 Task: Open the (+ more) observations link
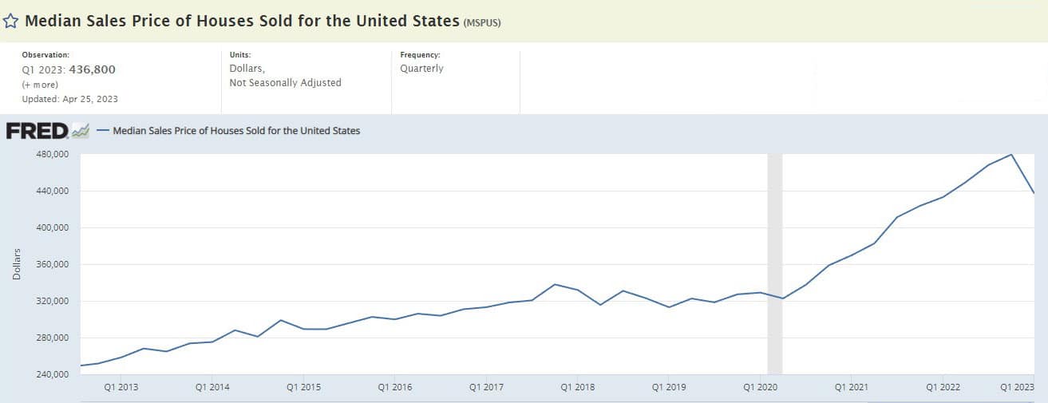coord(40,85)
